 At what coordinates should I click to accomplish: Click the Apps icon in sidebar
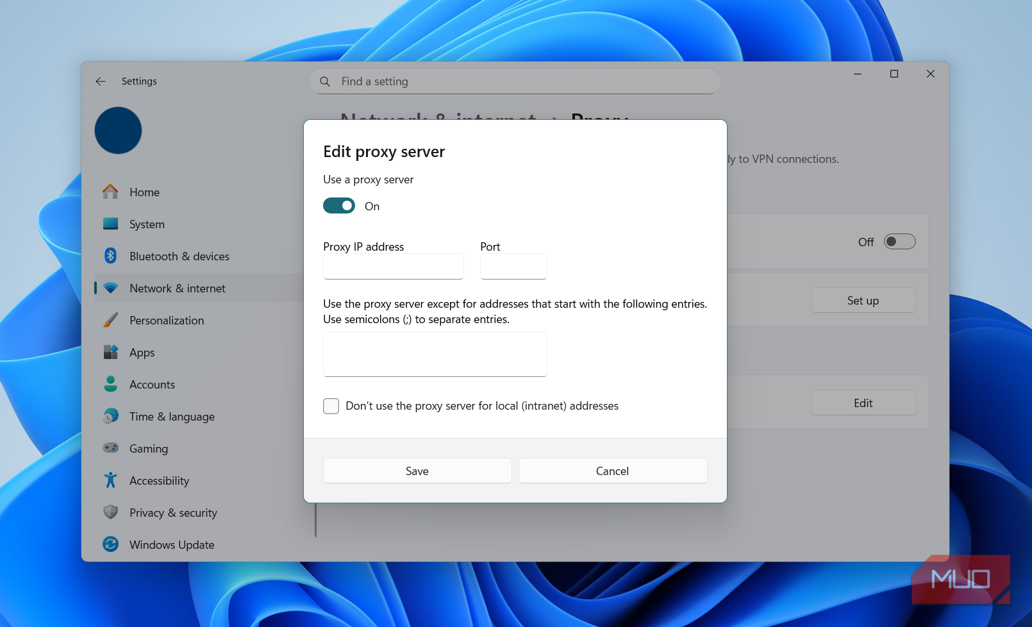click(x=110, y=352)
